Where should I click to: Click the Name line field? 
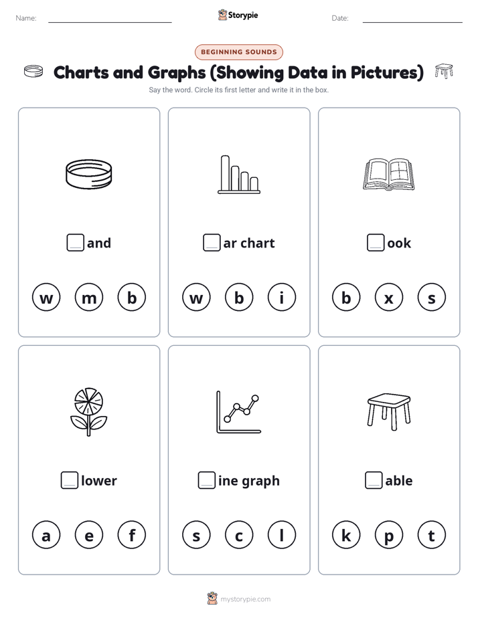(110, 18)
